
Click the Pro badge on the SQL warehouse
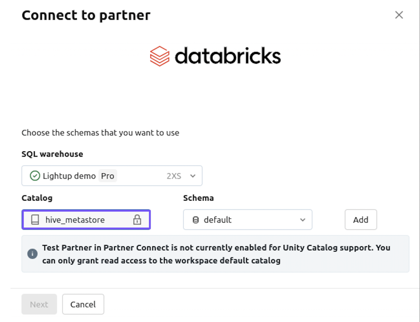pos(107,176)
